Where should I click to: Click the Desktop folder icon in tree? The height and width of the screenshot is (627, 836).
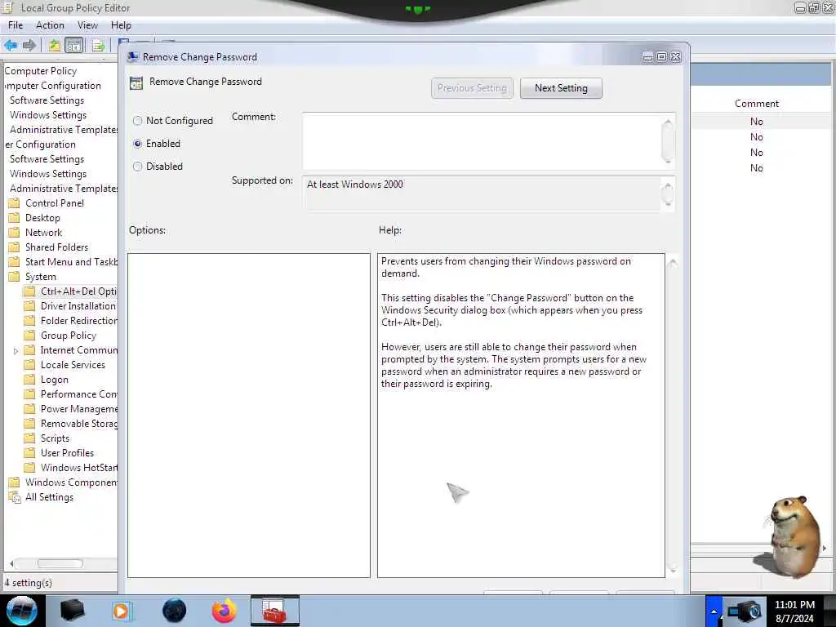tap(15, 217)
